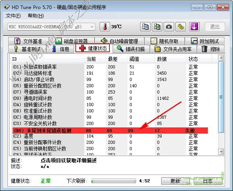Select the red (B8) 末尾到末尾错误检测 row
This screenshot has width=233, height=191.
point(110,130)
